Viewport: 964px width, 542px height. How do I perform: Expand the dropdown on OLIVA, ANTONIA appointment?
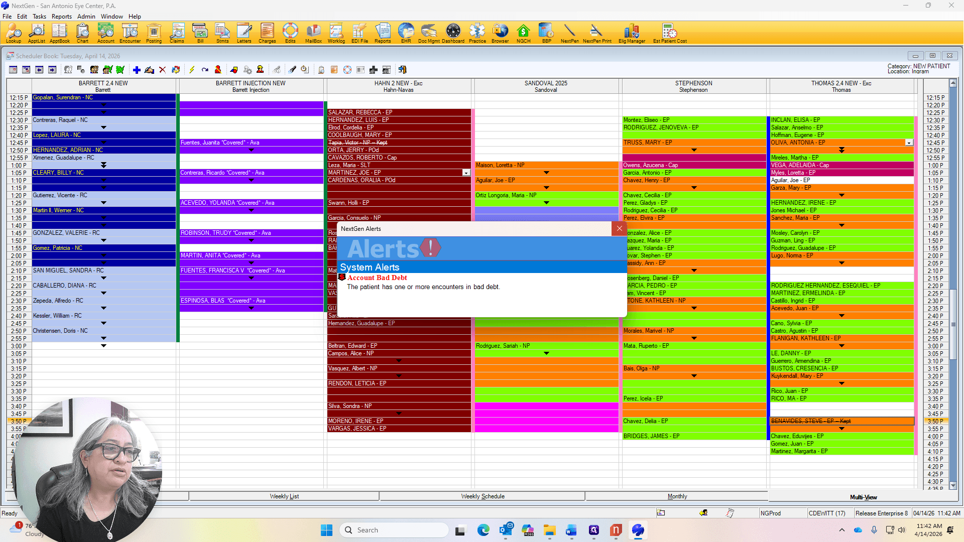pos(909,143)
